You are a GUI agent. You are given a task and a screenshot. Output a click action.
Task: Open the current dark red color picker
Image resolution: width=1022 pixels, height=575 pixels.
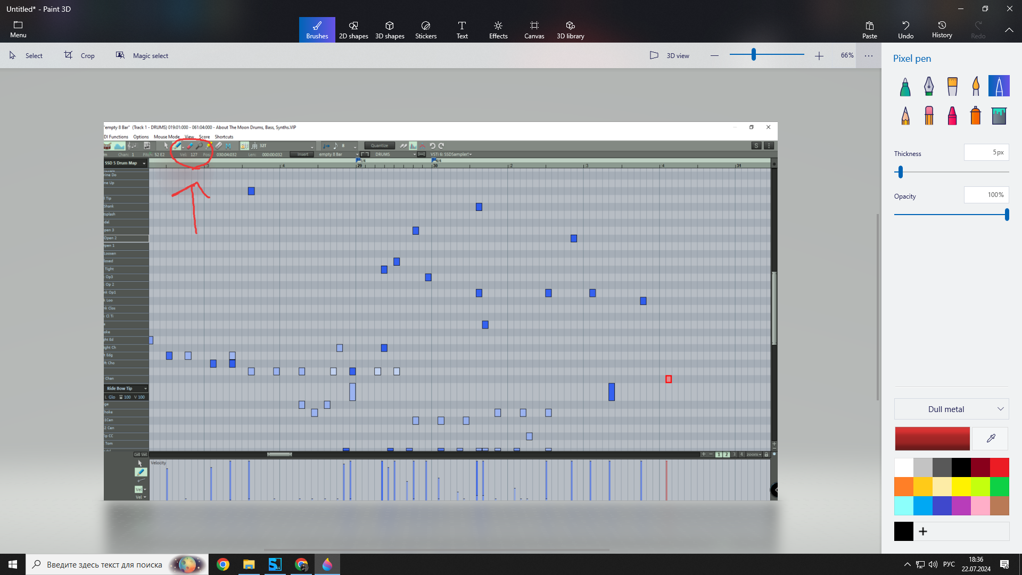click(932, 439)
